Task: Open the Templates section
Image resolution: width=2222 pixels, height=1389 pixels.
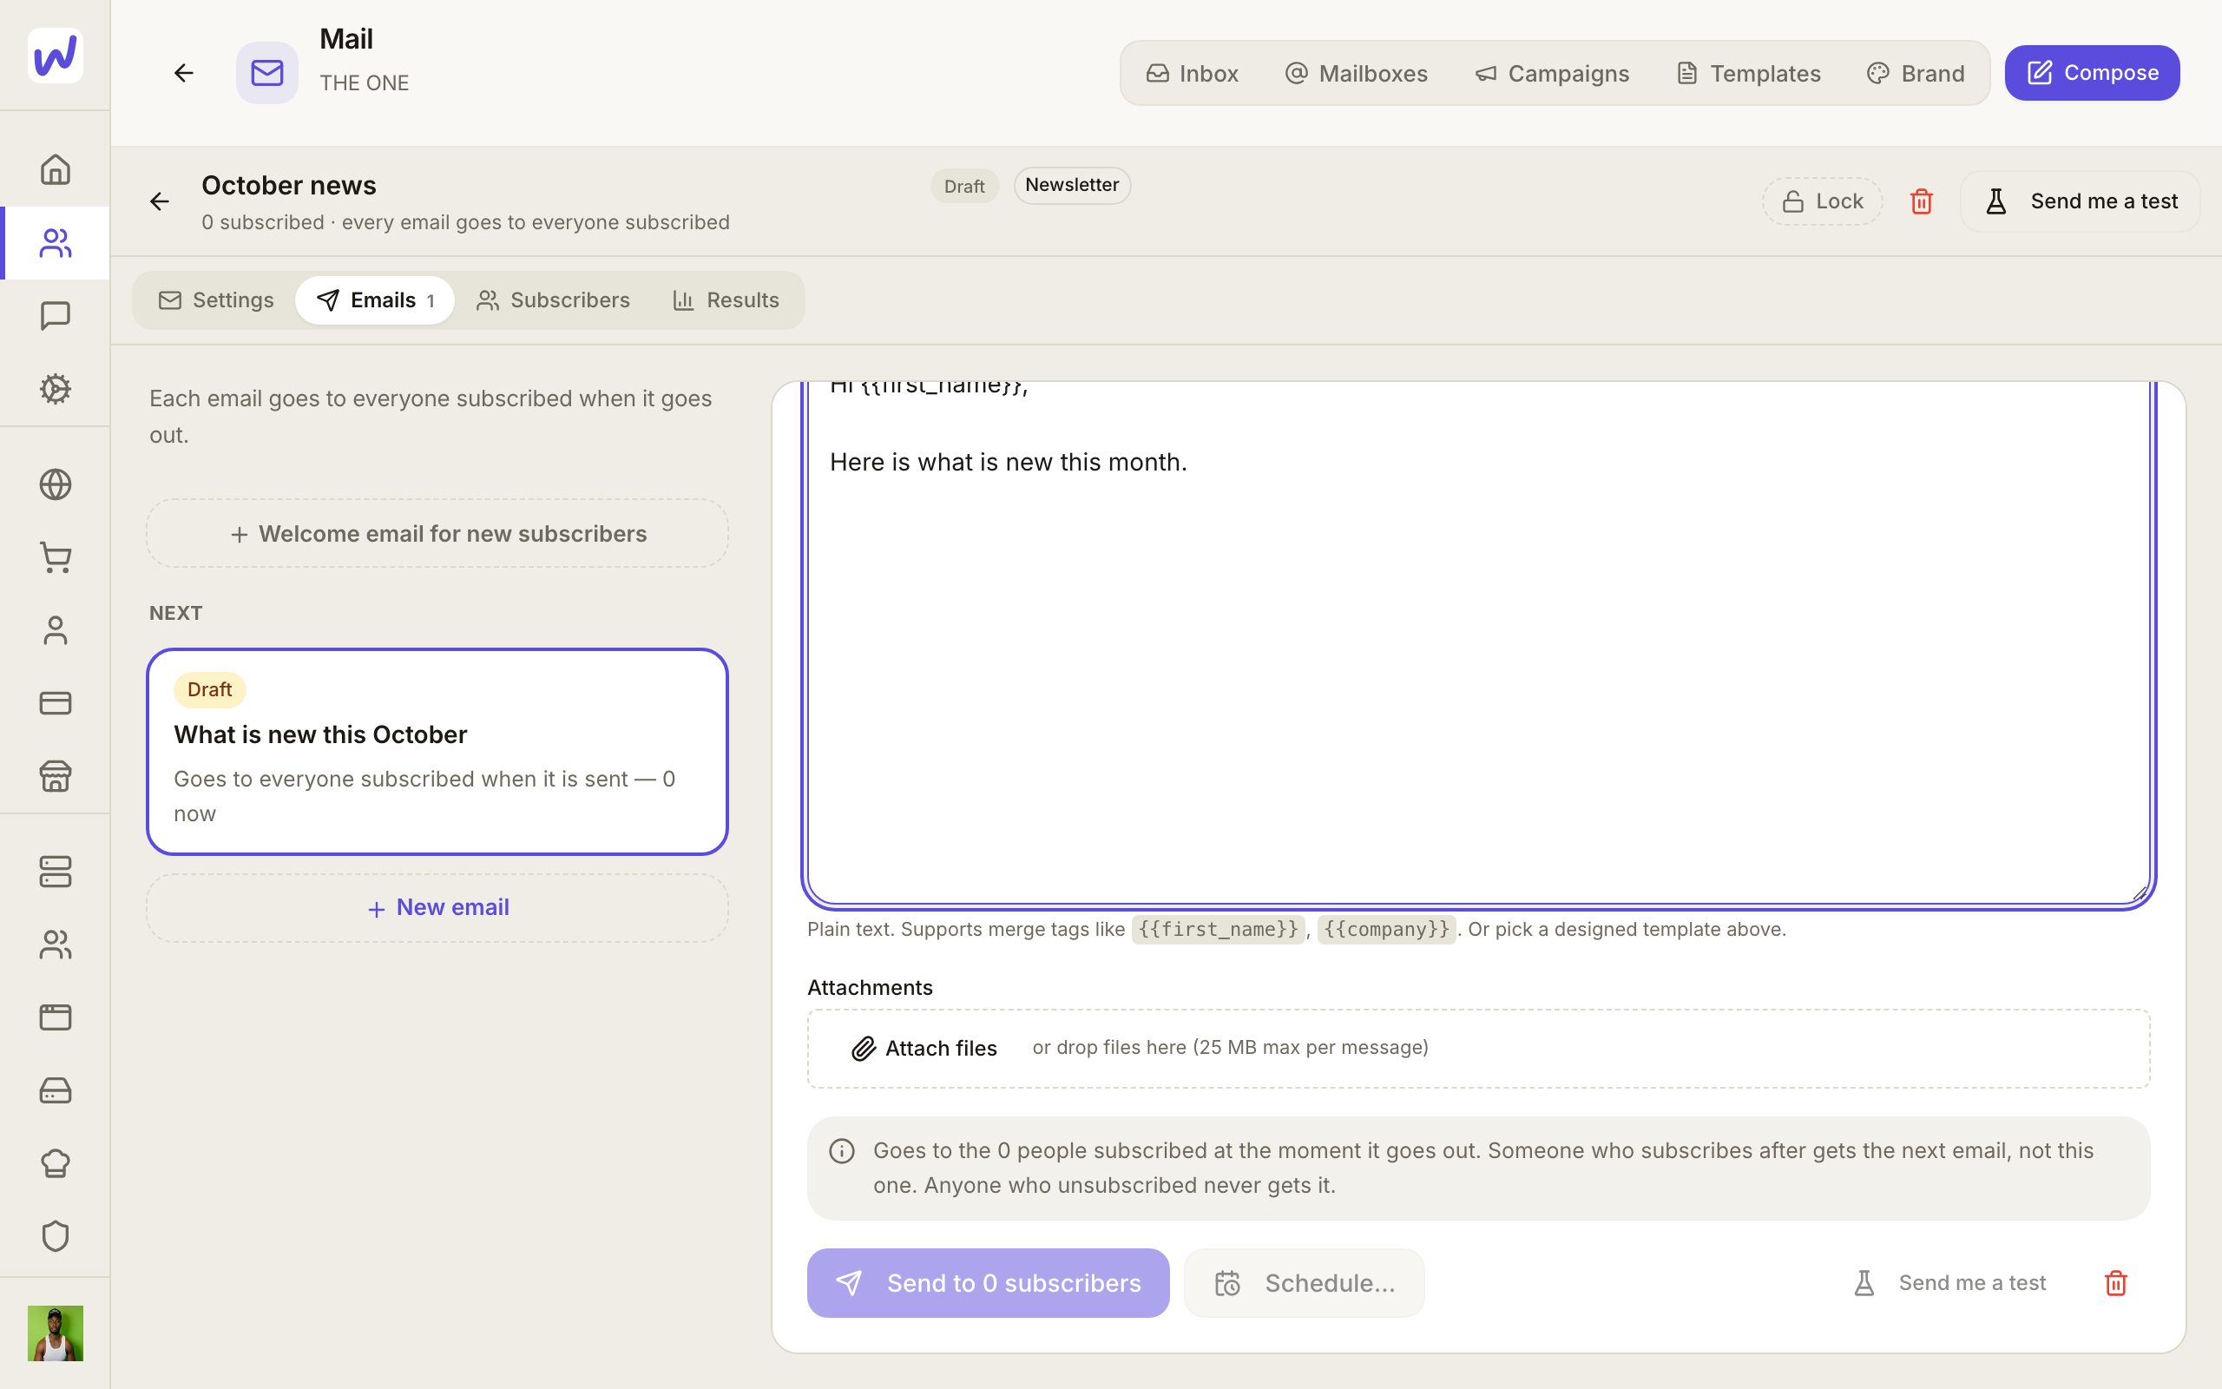Action: (x=1748, y=74)
